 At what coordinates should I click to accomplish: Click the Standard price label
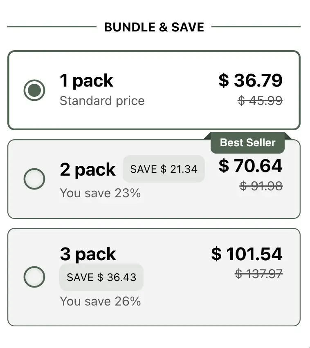[102, 101]
